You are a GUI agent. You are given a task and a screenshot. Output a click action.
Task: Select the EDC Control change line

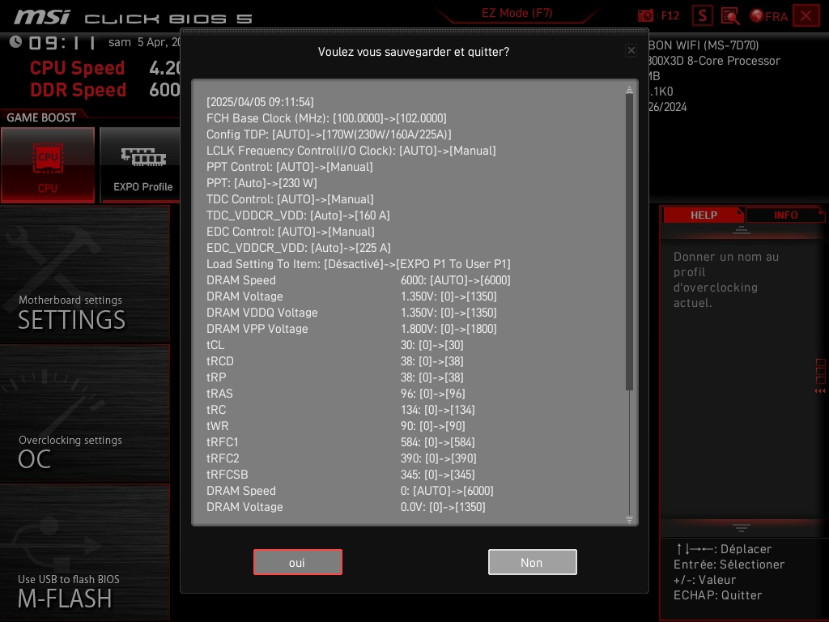tap(291, 232)
